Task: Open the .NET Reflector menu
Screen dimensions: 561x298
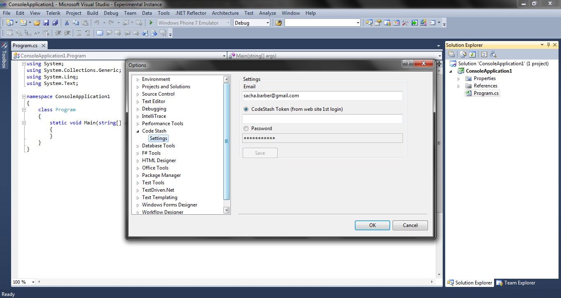Action: pyautogui.click(x=191, y=13)
